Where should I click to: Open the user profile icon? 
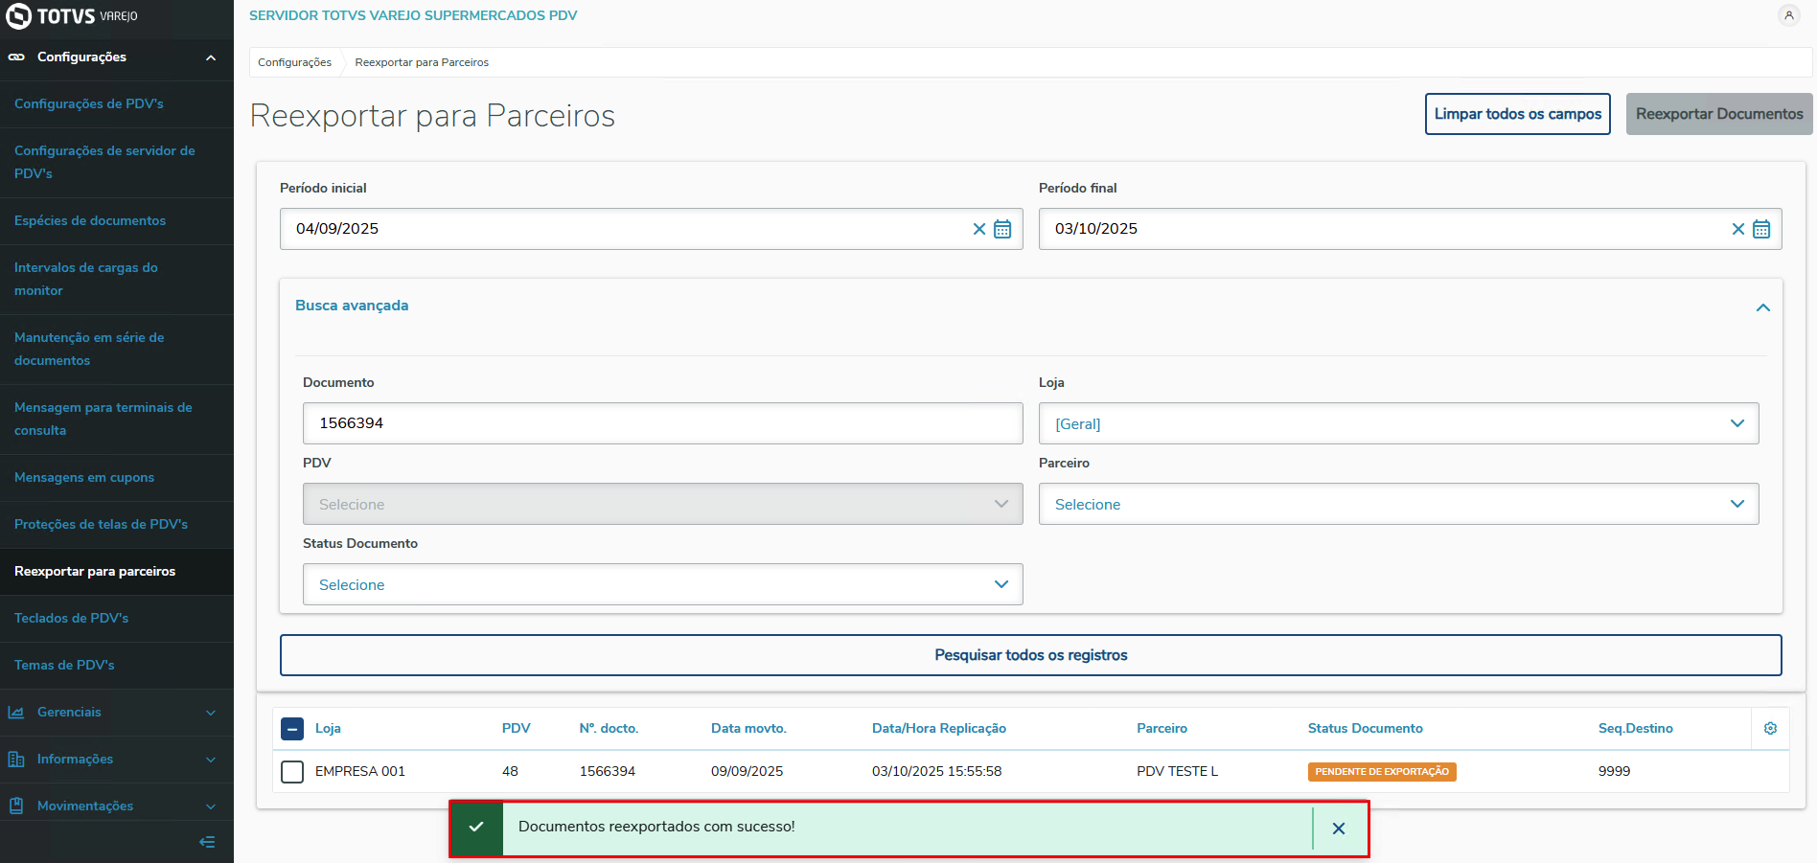tap(1788, 15)
